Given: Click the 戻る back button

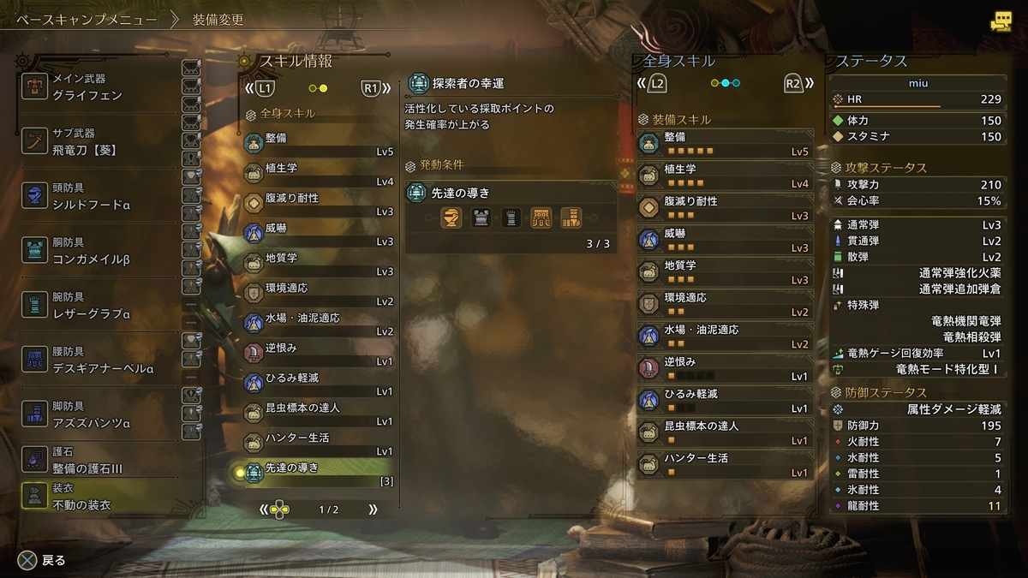Looking at the screenshot, I should [x=42, y=560].
